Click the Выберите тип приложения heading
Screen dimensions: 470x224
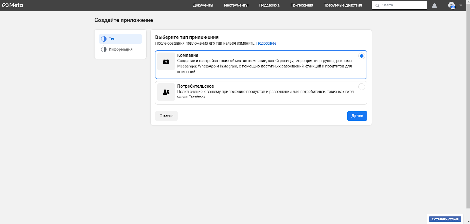(x=187, y=37)
